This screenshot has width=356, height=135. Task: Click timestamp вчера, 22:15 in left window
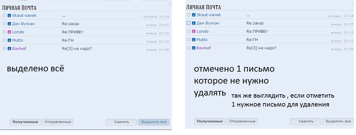(158, 33)
